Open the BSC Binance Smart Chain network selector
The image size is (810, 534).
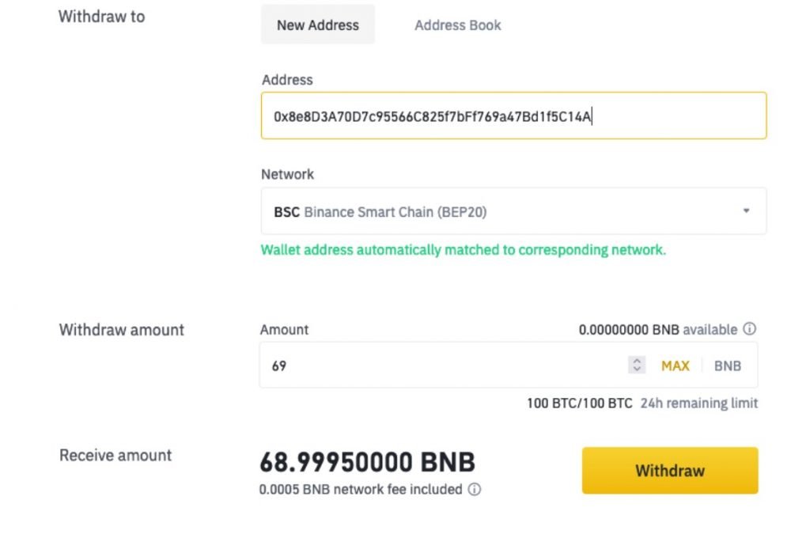click(x=513, y=211)
